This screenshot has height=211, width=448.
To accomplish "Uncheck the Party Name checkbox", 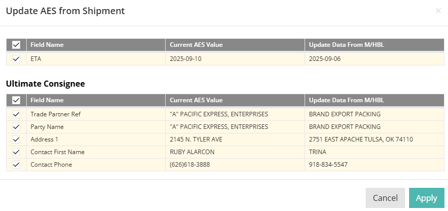I will 16,127.
